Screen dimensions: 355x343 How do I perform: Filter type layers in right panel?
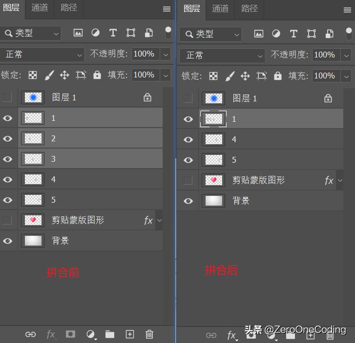[x=293, y=34]
